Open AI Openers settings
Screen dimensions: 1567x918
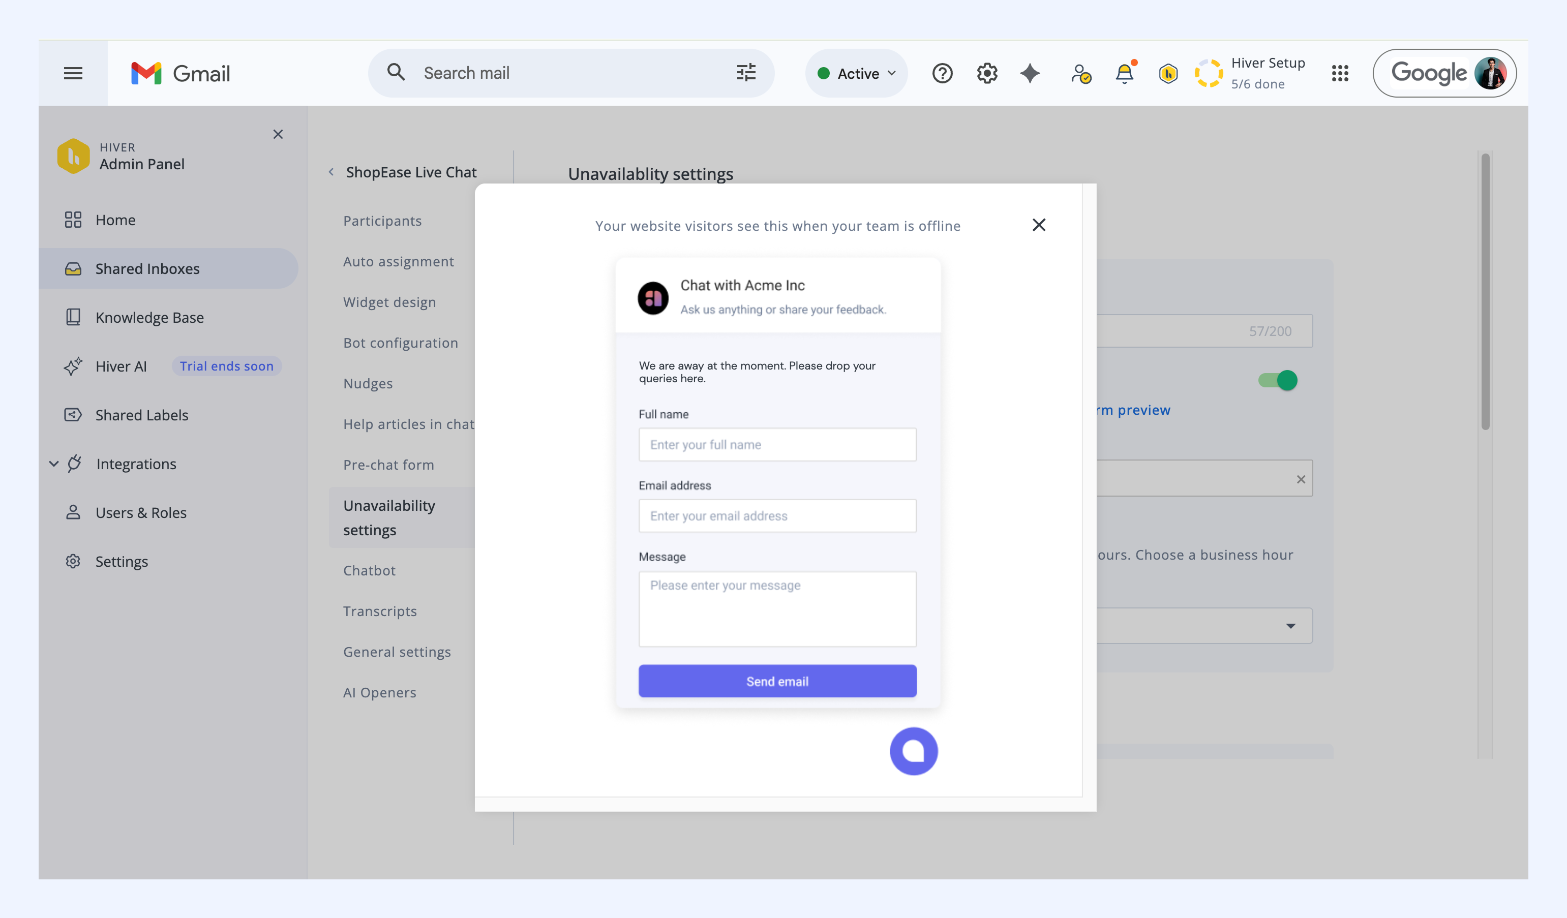tap(380, 692)
